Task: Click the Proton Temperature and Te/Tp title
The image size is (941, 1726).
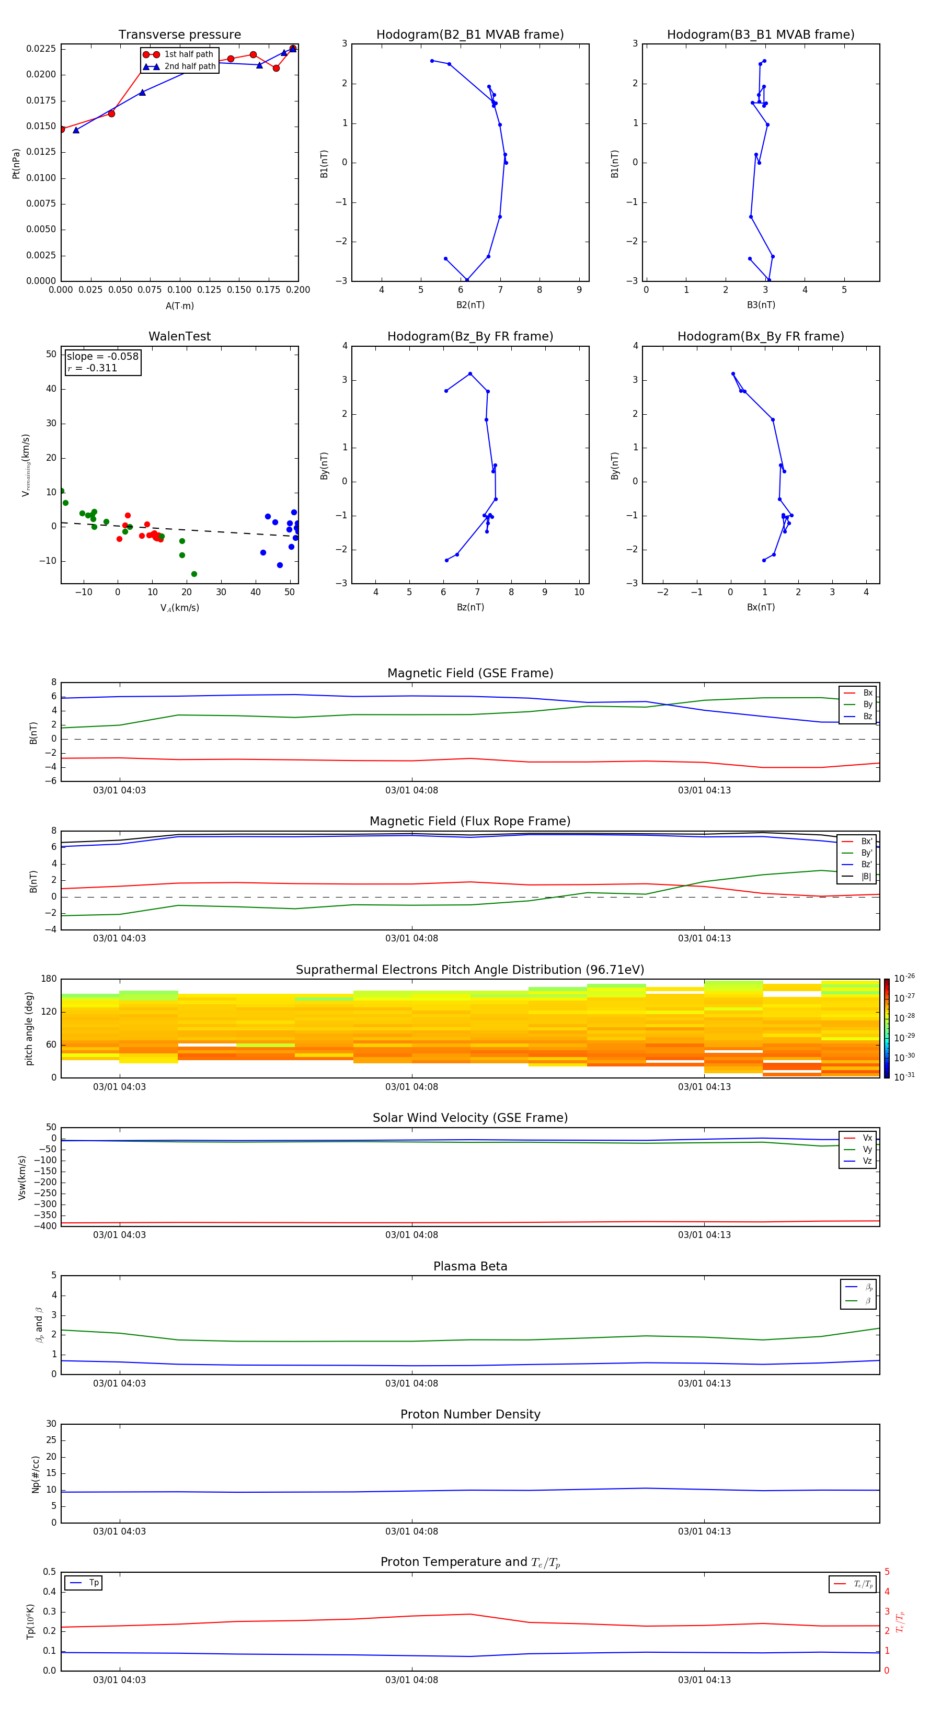Action: coord(470,1562)
